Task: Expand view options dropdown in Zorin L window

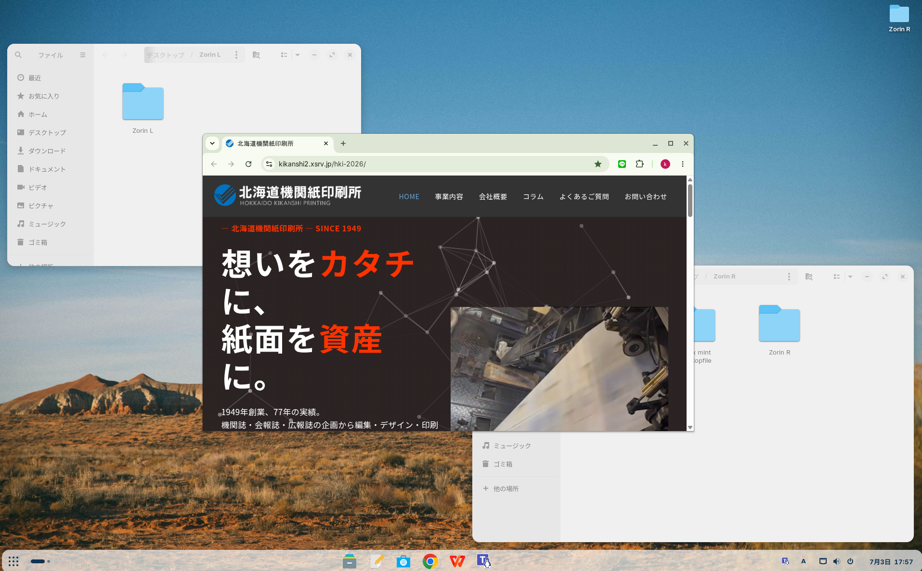Action: (x=298, y=55)
